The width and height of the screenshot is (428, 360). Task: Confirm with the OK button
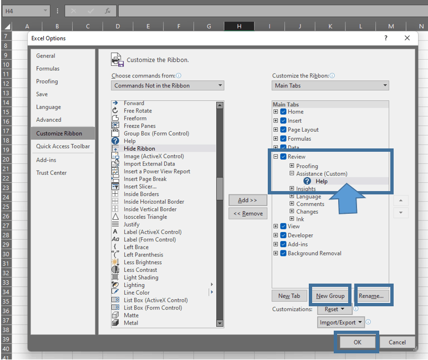(x=357, y=342)
